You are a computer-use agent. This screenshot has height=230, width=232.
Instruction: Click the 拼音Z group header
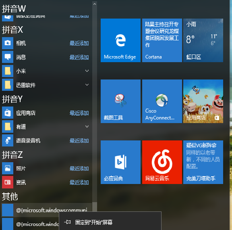[12, 155]
